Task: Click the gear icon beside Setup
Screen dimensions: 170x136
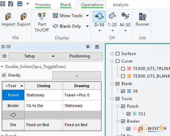Action: (x=4, y=56)
